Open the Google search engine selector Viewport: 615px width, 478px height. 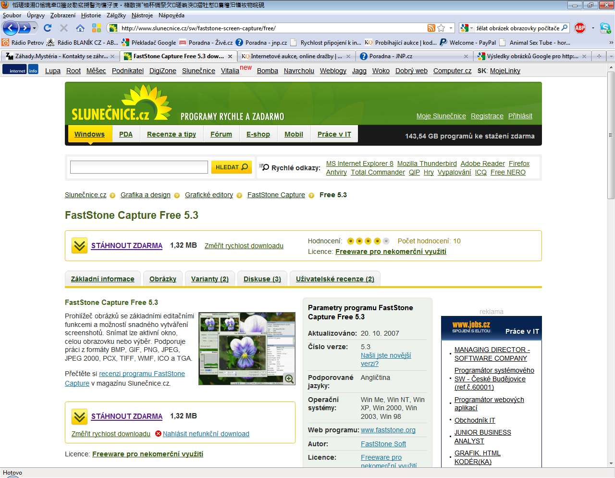click(466, 28)
